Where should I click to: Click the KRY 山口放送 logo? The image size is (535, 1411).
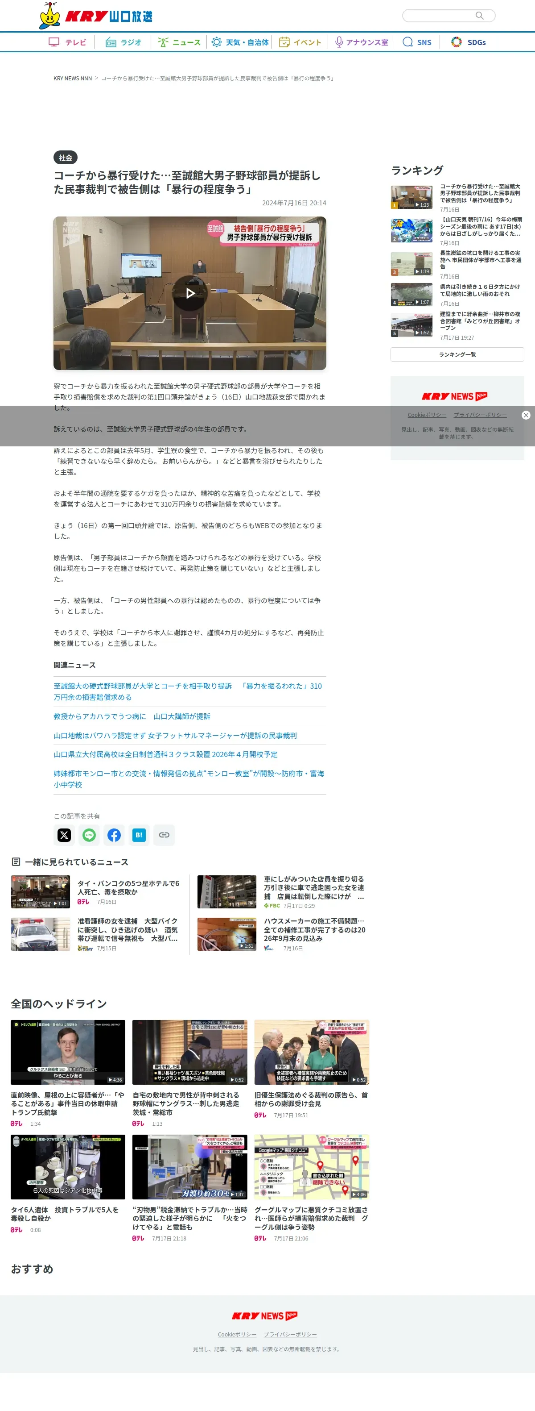coord(96,15)
